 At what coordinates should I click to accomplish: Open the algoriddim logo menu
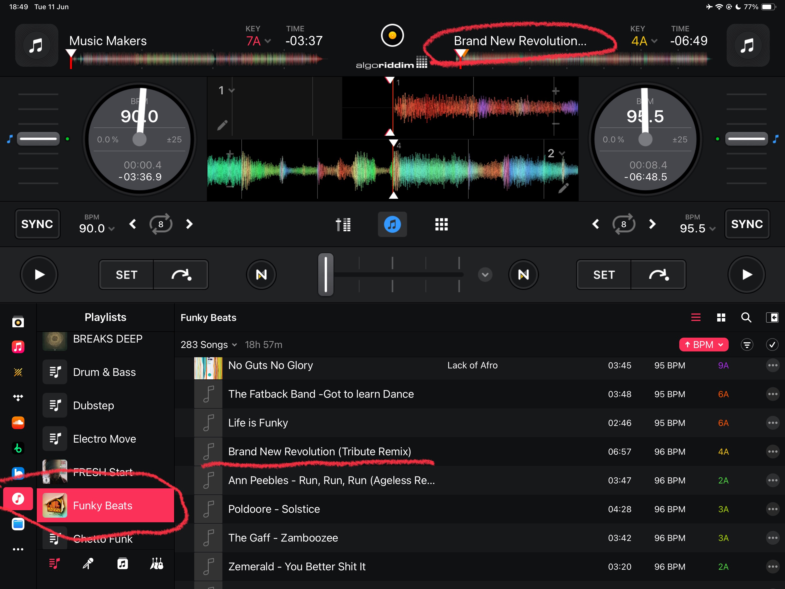click(x=391, y=62)
